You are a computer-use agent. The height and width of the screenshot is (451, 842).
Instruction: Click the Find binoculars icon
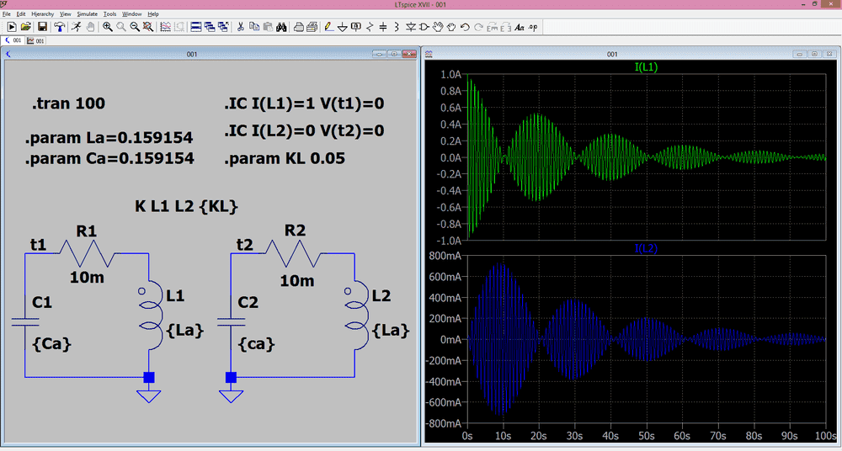(281, 27)
